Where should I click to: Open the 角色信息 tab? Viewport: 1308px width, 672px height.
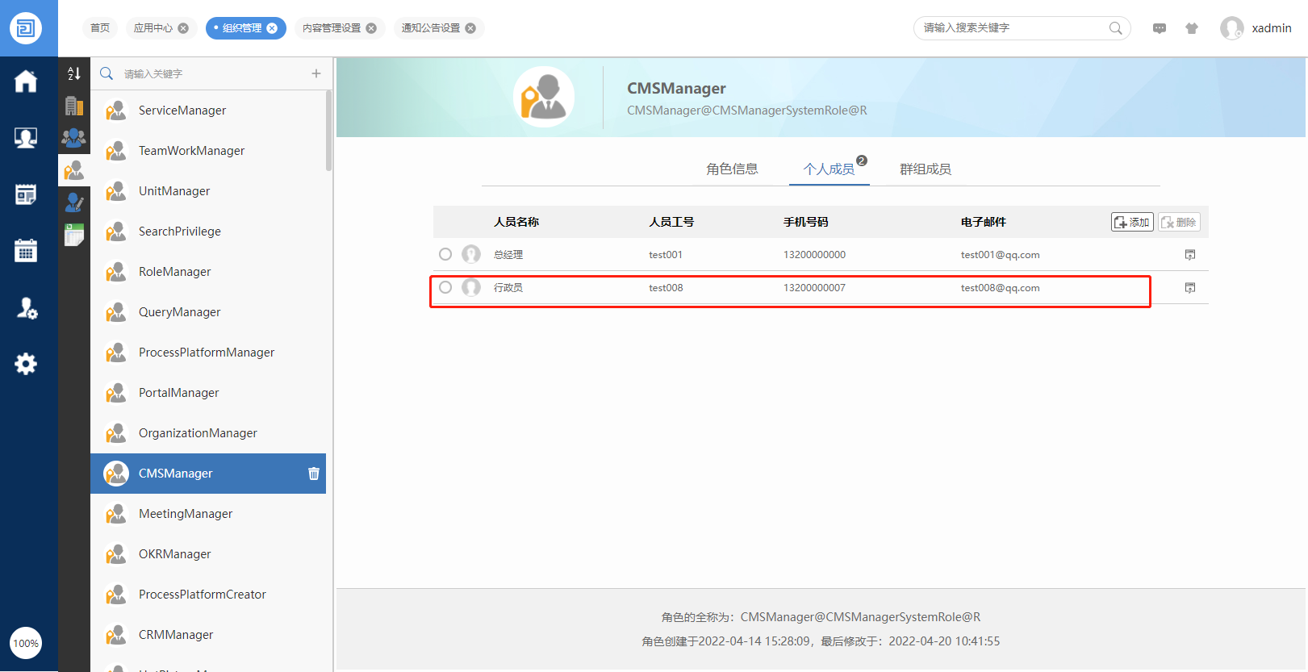[x=732, y=169]
